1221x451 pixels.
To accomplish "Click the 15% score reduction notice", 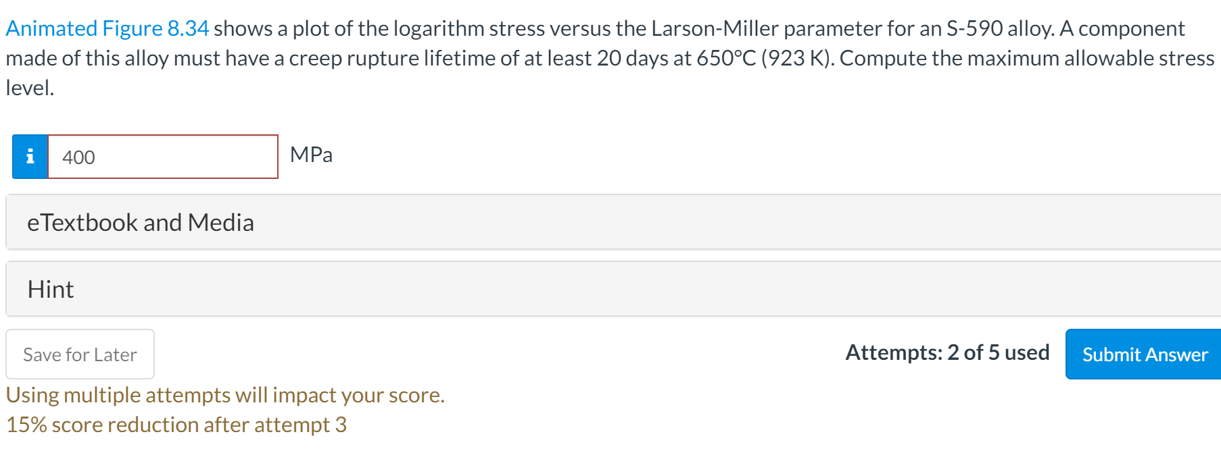I will (x=176, y=425).
